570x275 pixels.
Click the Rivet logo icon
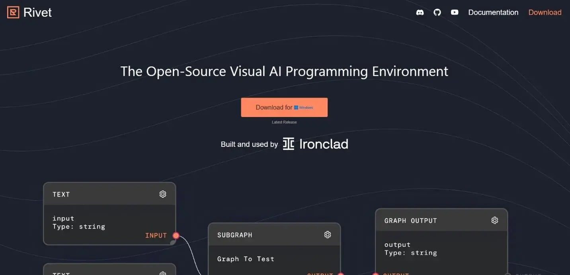coord(13,12)
